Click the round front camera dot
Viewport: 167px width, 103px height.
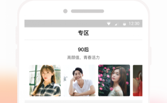[65, 11]
